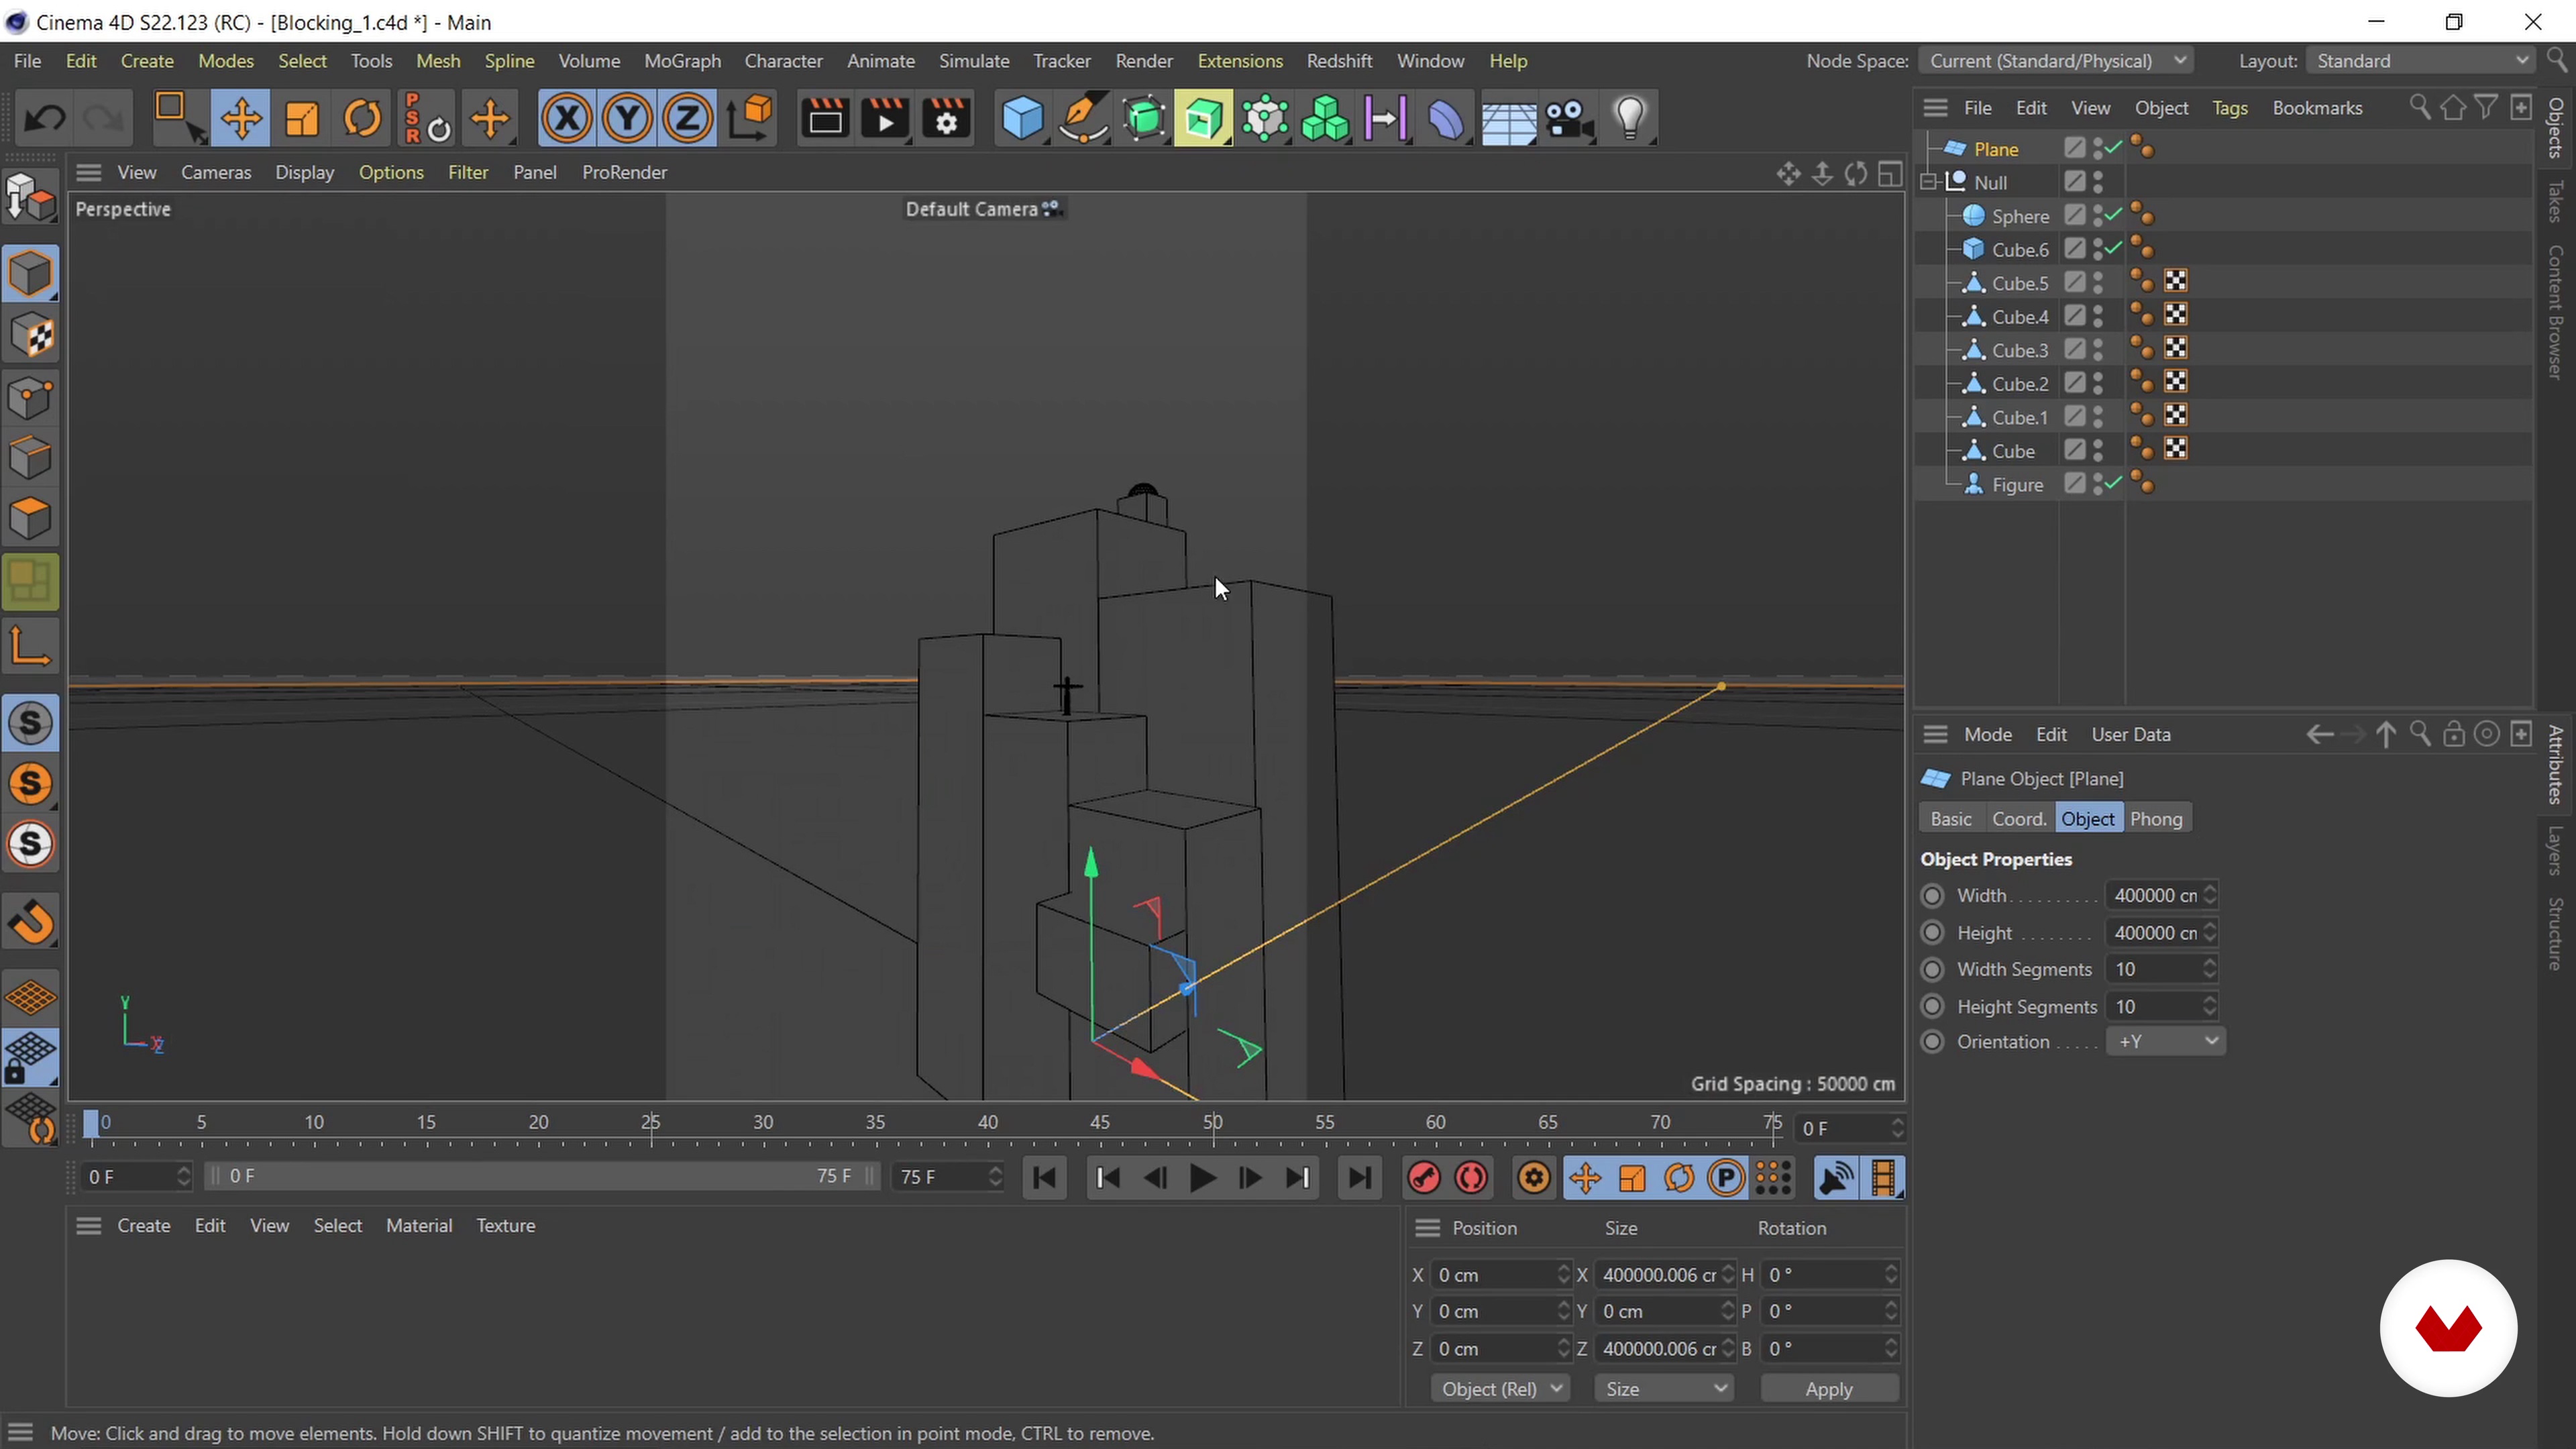Open Tags menu in Object Manager
This screenshot has width=2576, height=1449.
pos(2229,108)
